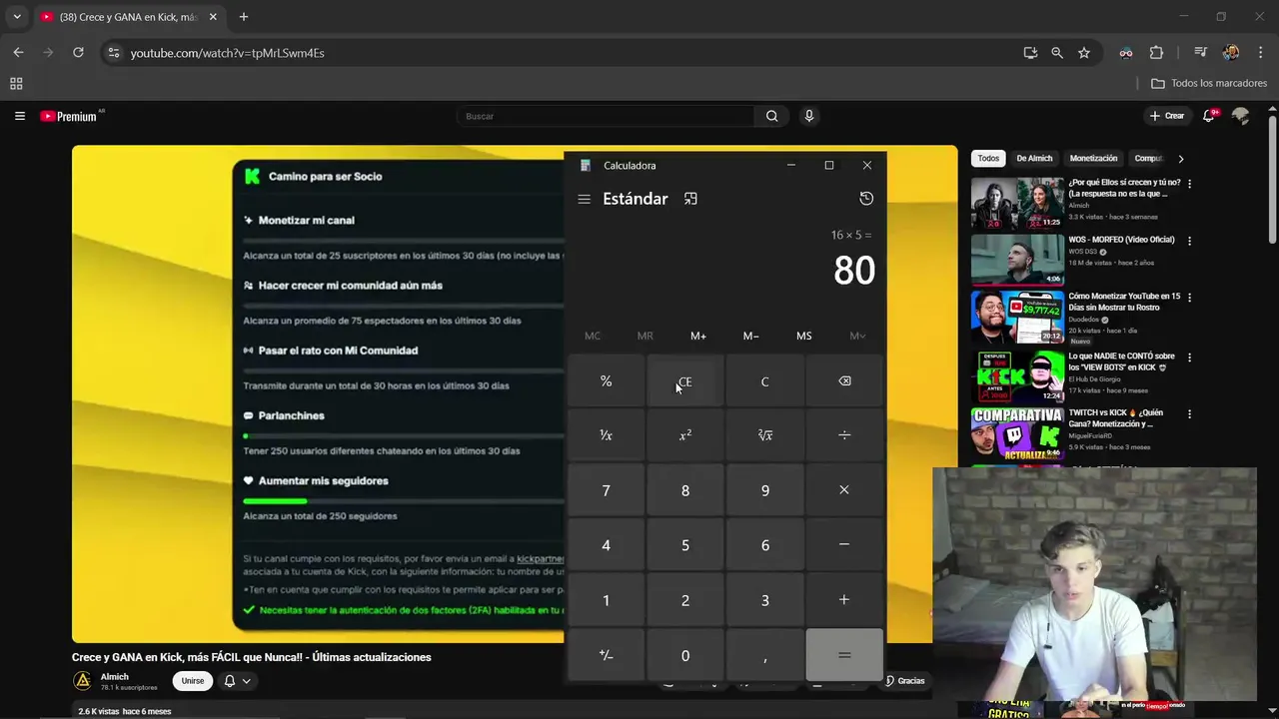Viewport: 1279px width, 719px height.
Task: Open the TWITCH vs KICK comparativa thumbnail
Action: coord(1017,432)
